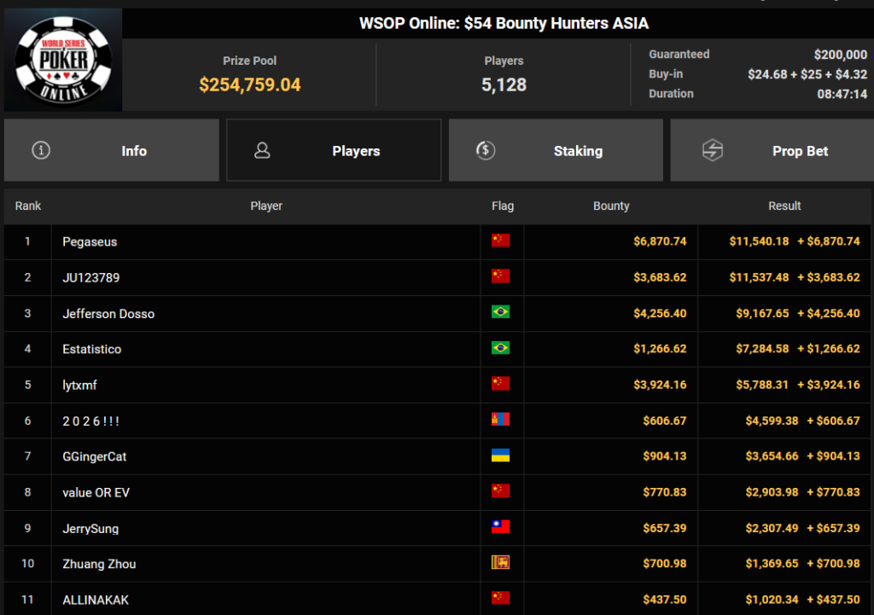Click the Player column header
The height and width of the screenshot is (615, 874).
click(266, 206)
